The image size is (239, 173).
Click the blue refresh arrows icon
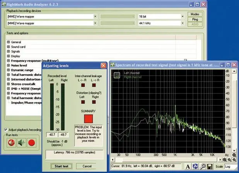(195, 166)
